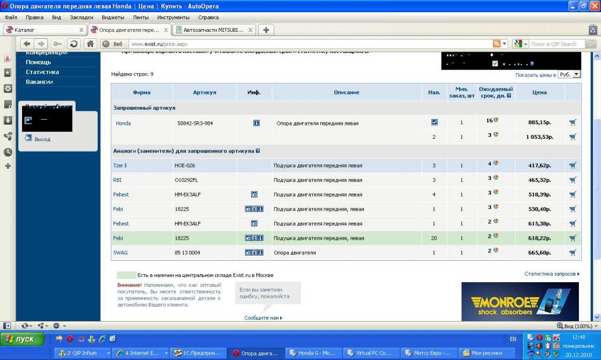Open the Monroe shock absorbers banner
Screen dimensions: 601x360
[x=520, y=302]
